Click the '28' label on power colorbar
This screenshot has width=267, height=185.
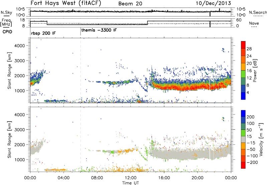click(249, 49)
